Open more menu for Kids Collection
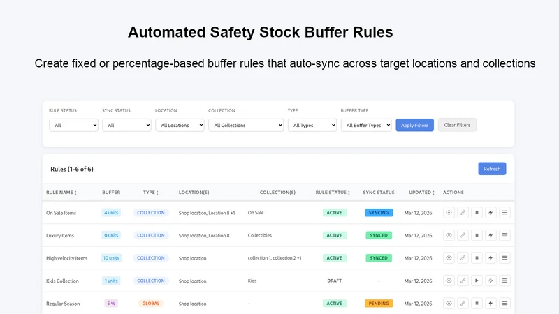This screenshot has width=559, height=314. (504, 281)
